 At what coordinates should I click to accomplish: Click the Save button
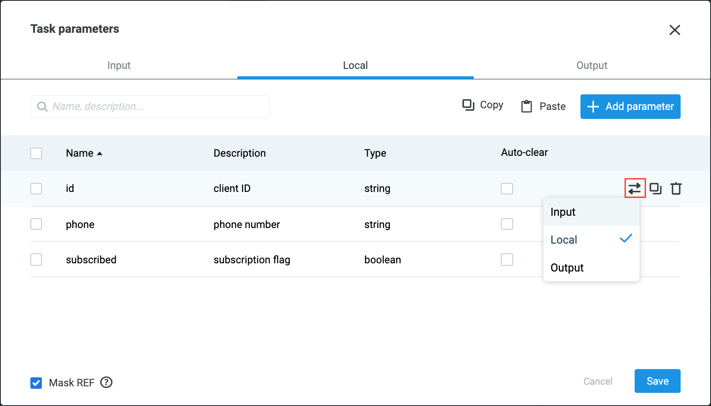tap(658, 381)
